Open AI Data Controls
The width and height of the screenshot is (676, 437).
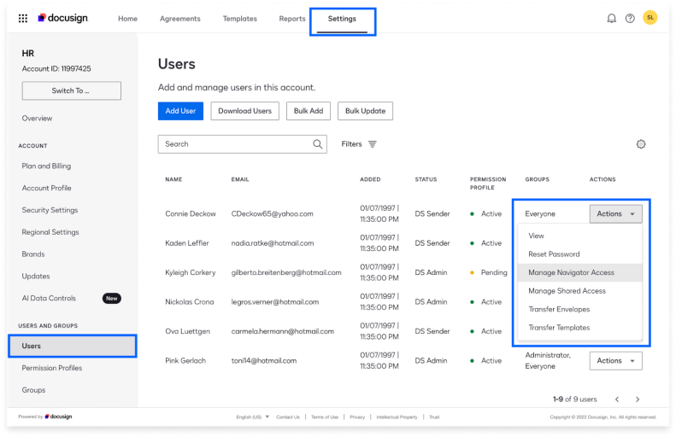point(49,299)
